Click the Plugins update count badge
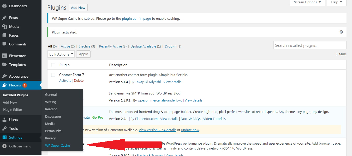 [25, 85]
